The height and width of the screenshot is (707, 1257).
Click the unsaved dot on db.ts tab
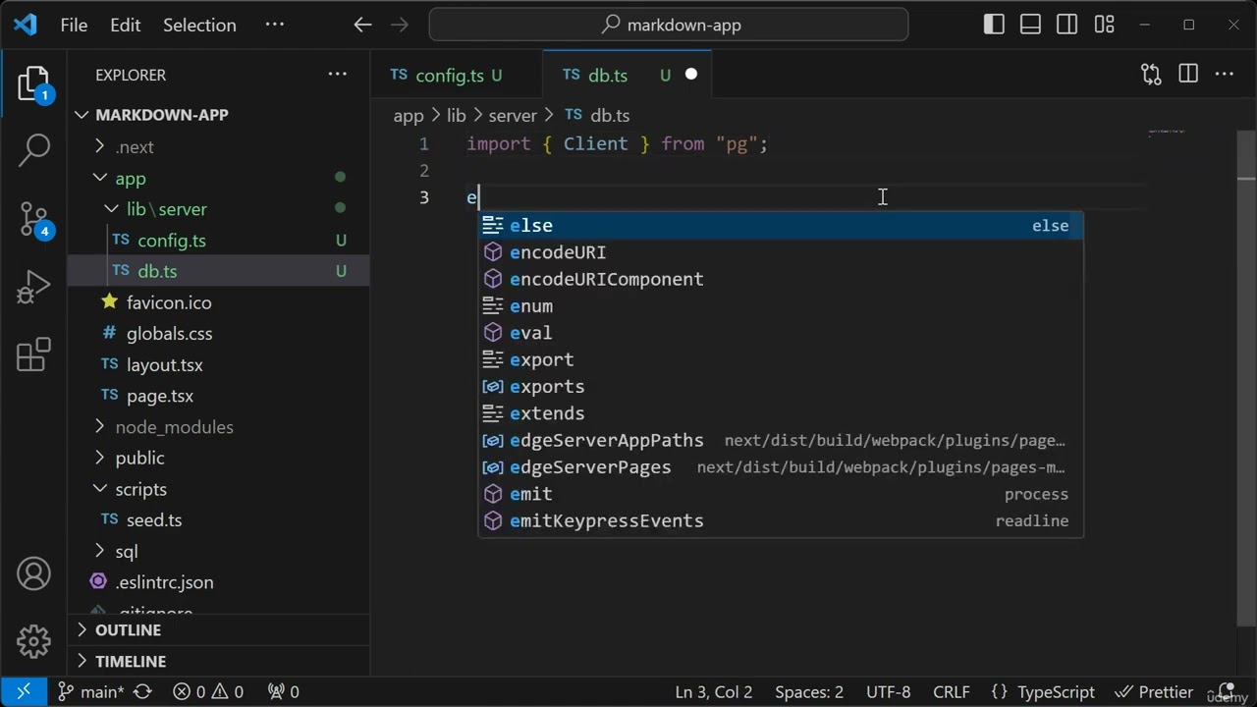[691, 75]
